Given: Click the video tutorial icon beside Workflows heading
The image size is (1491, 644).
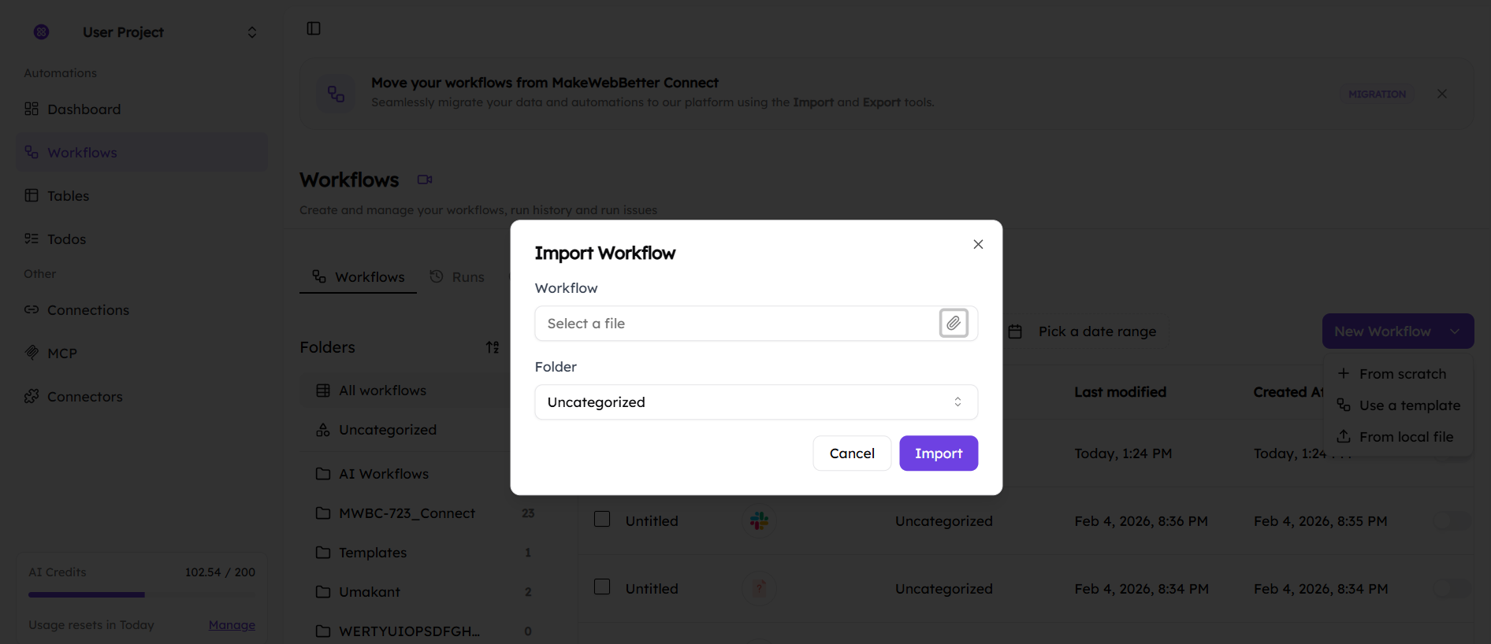Looking at the screenshot, I should pyautogui.click(x=425, y=180).
